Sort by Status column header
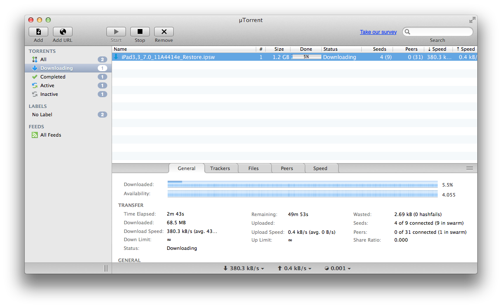Screen dimensions: 502x308 pos(341,49)
